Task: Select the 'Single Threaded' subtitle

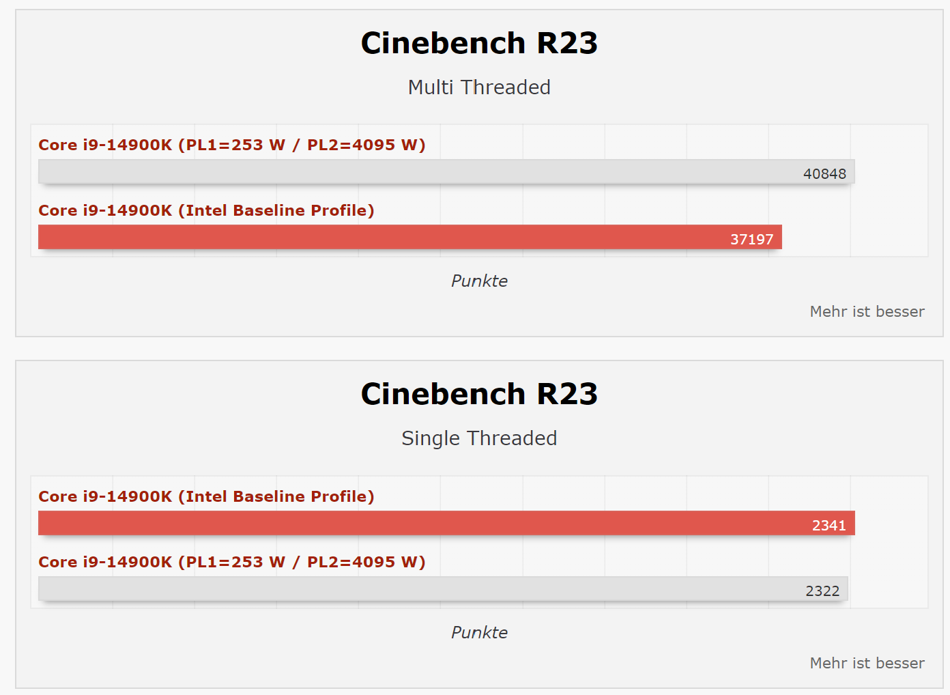Action: pyautogui.click(x=479, y=438)
